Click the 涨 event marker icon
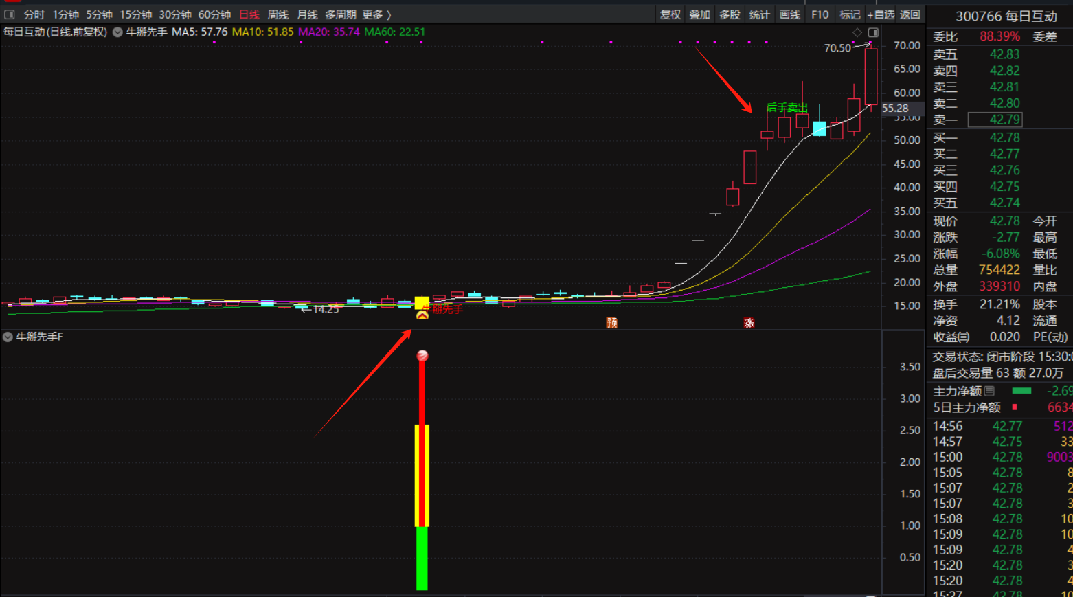The image size is (1073, 597). pos(749,323)
